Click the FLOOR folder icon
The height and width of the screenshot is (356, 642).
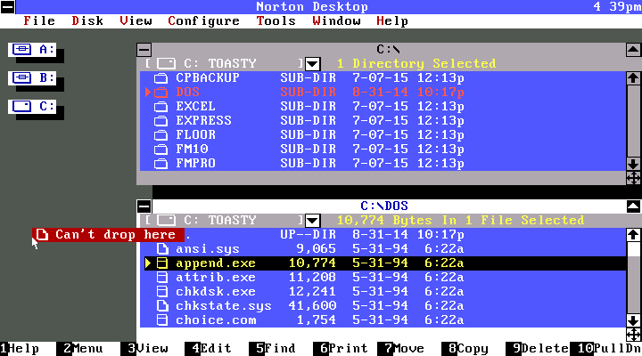coord(160,135)
